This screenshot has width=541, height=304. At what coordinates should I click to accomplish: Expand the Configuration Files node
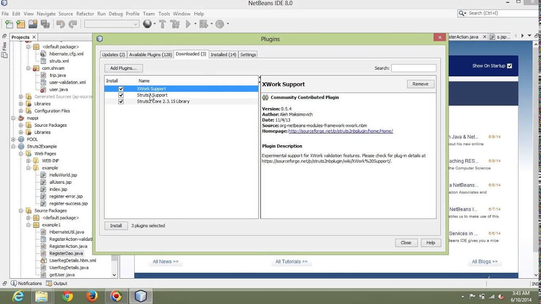[x=21, y=111]
